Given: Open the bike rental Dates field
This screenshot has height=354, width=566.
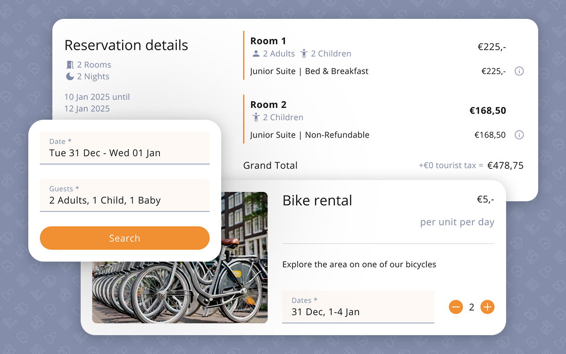Looking at the screenshot, I should [x=358, y=307].
